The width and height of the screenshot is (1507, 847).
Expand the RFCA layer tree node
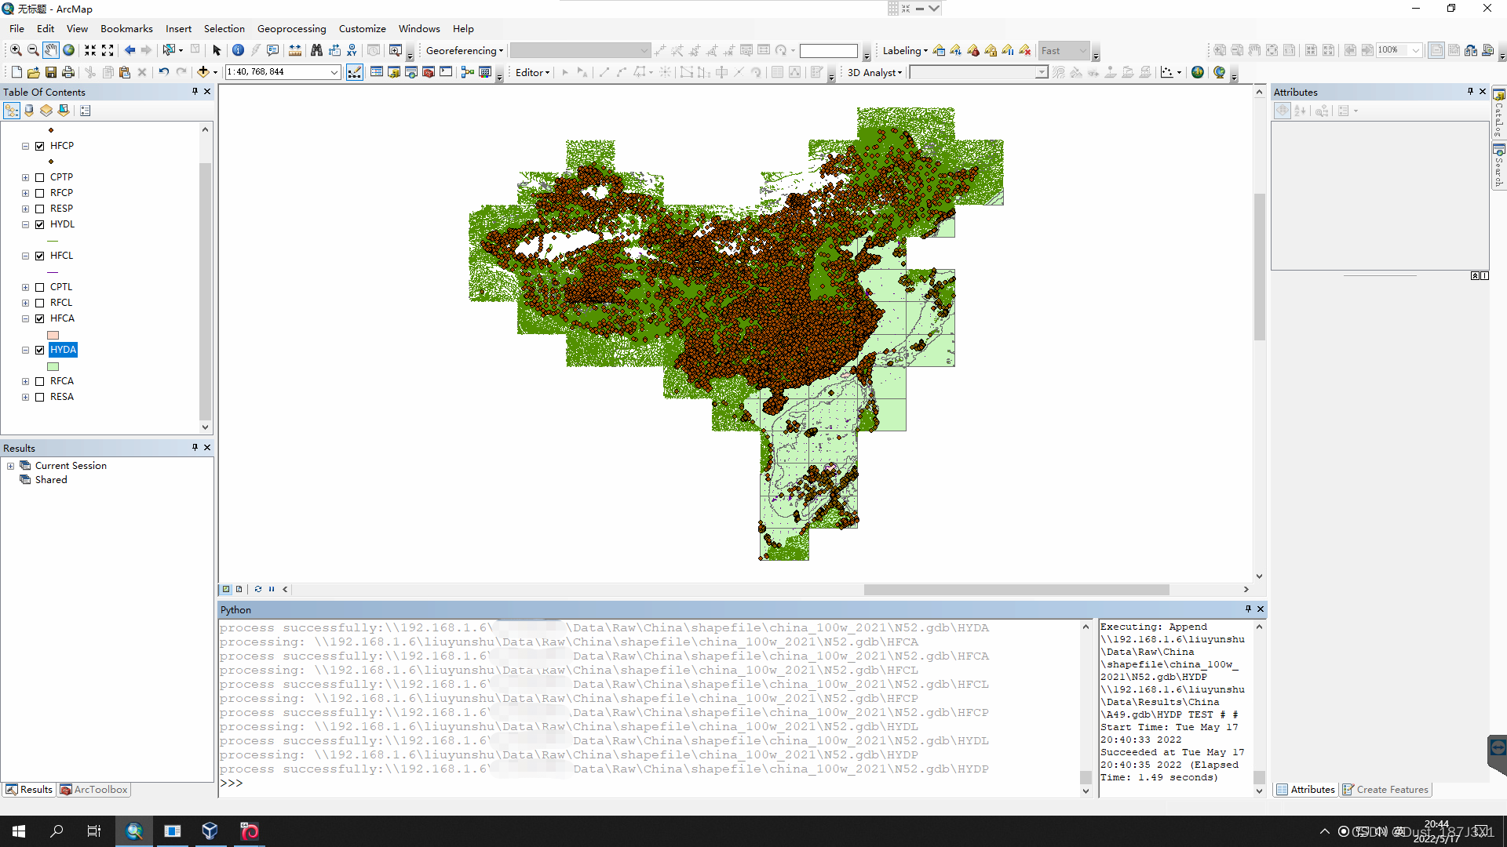pyautogui.click(x=26, y=381)
